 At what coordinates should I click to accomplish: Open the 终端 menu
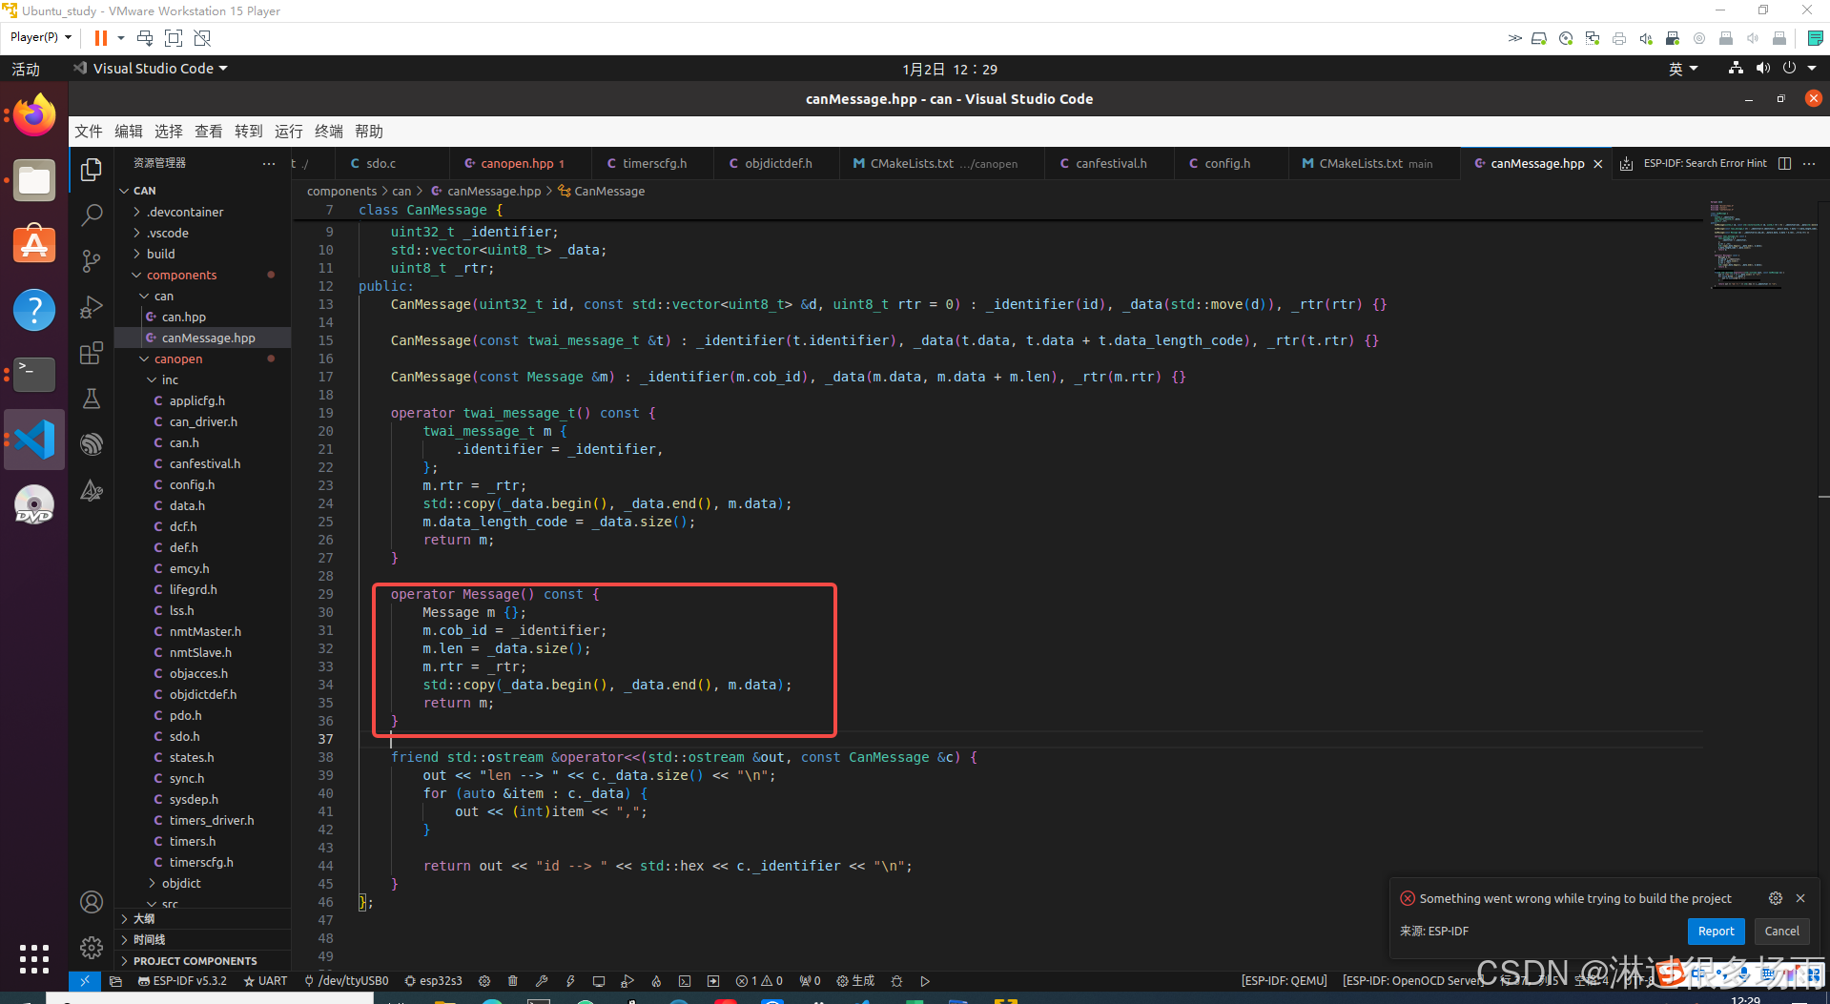pos(329,132)
